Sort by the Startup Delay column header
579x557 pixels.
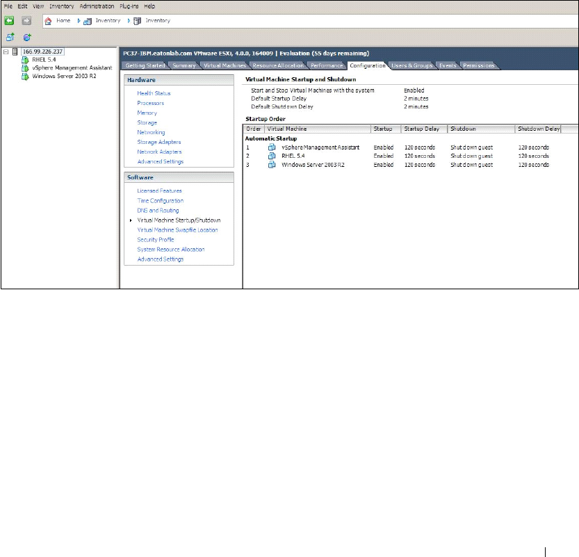[x=424, y=129]
